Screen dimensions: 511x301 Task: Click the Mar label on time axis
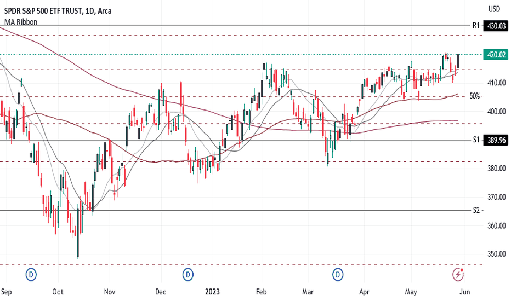[x=308, y=292]
